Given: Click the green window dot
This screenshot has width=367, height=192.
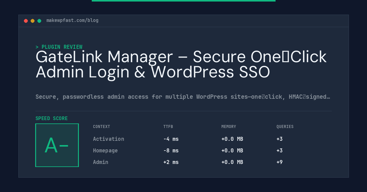Looking at the screenshot, I should pos(39,21).
